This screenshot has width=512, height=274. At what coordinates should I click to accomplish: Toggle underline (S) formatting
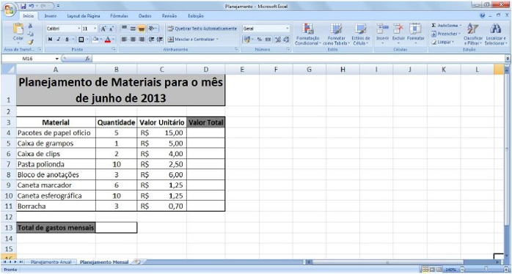67,40
